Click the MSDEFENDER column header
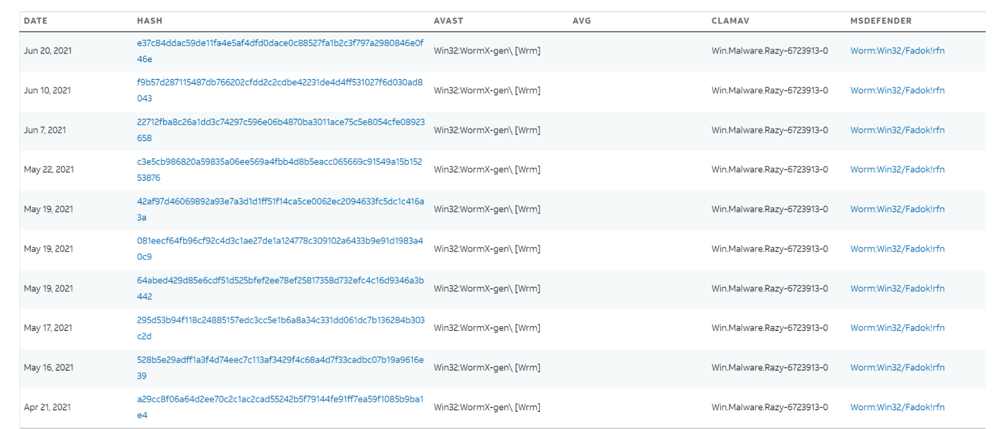The width and height of the screenshot is (1005, 429). [881, 21]
